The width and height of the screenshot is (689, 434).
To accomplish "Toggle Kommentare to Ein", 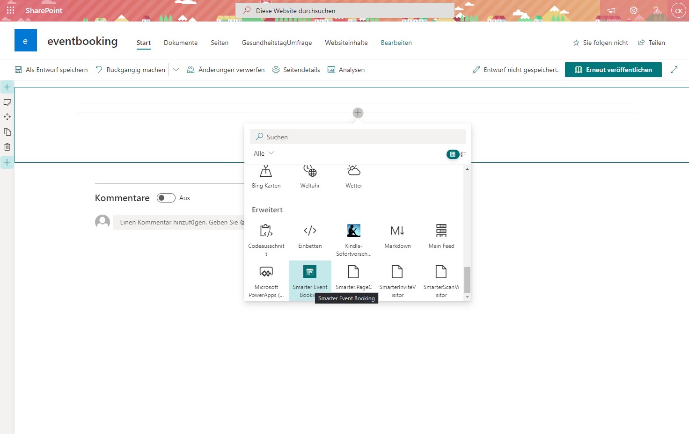I will coord(166,198).
